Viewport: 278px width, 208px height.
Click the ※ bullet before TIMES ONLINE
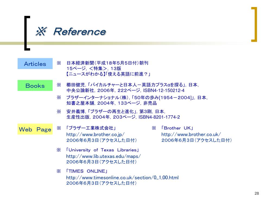pyautogui.click(x=59, y=171)
